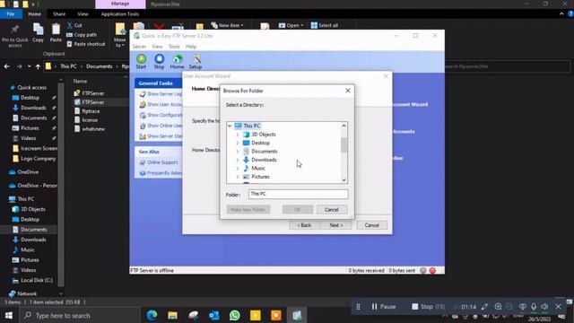Open WhatsApp from the taskbar

tap(235, 315)
